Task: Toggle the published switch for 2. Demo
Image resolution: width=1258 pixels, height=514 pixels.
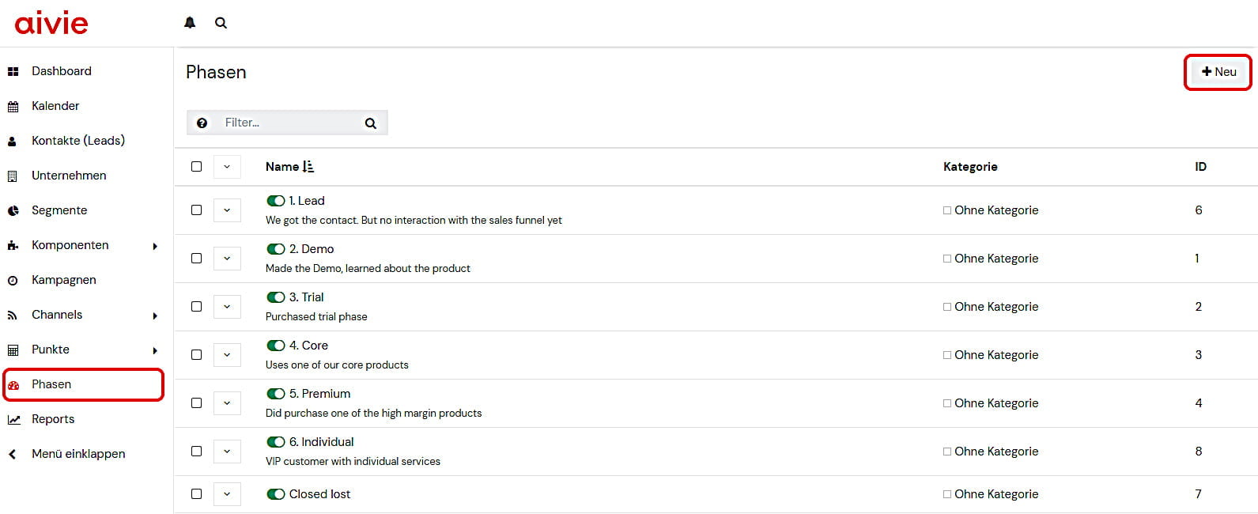Action: point(276,249)
